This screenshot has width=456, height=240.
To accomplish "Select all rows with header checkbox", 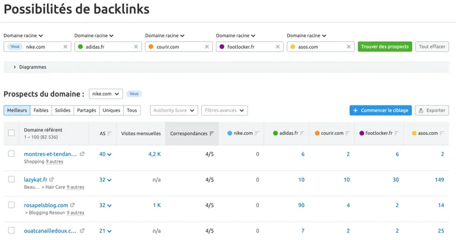I will [x=12, y=133].
